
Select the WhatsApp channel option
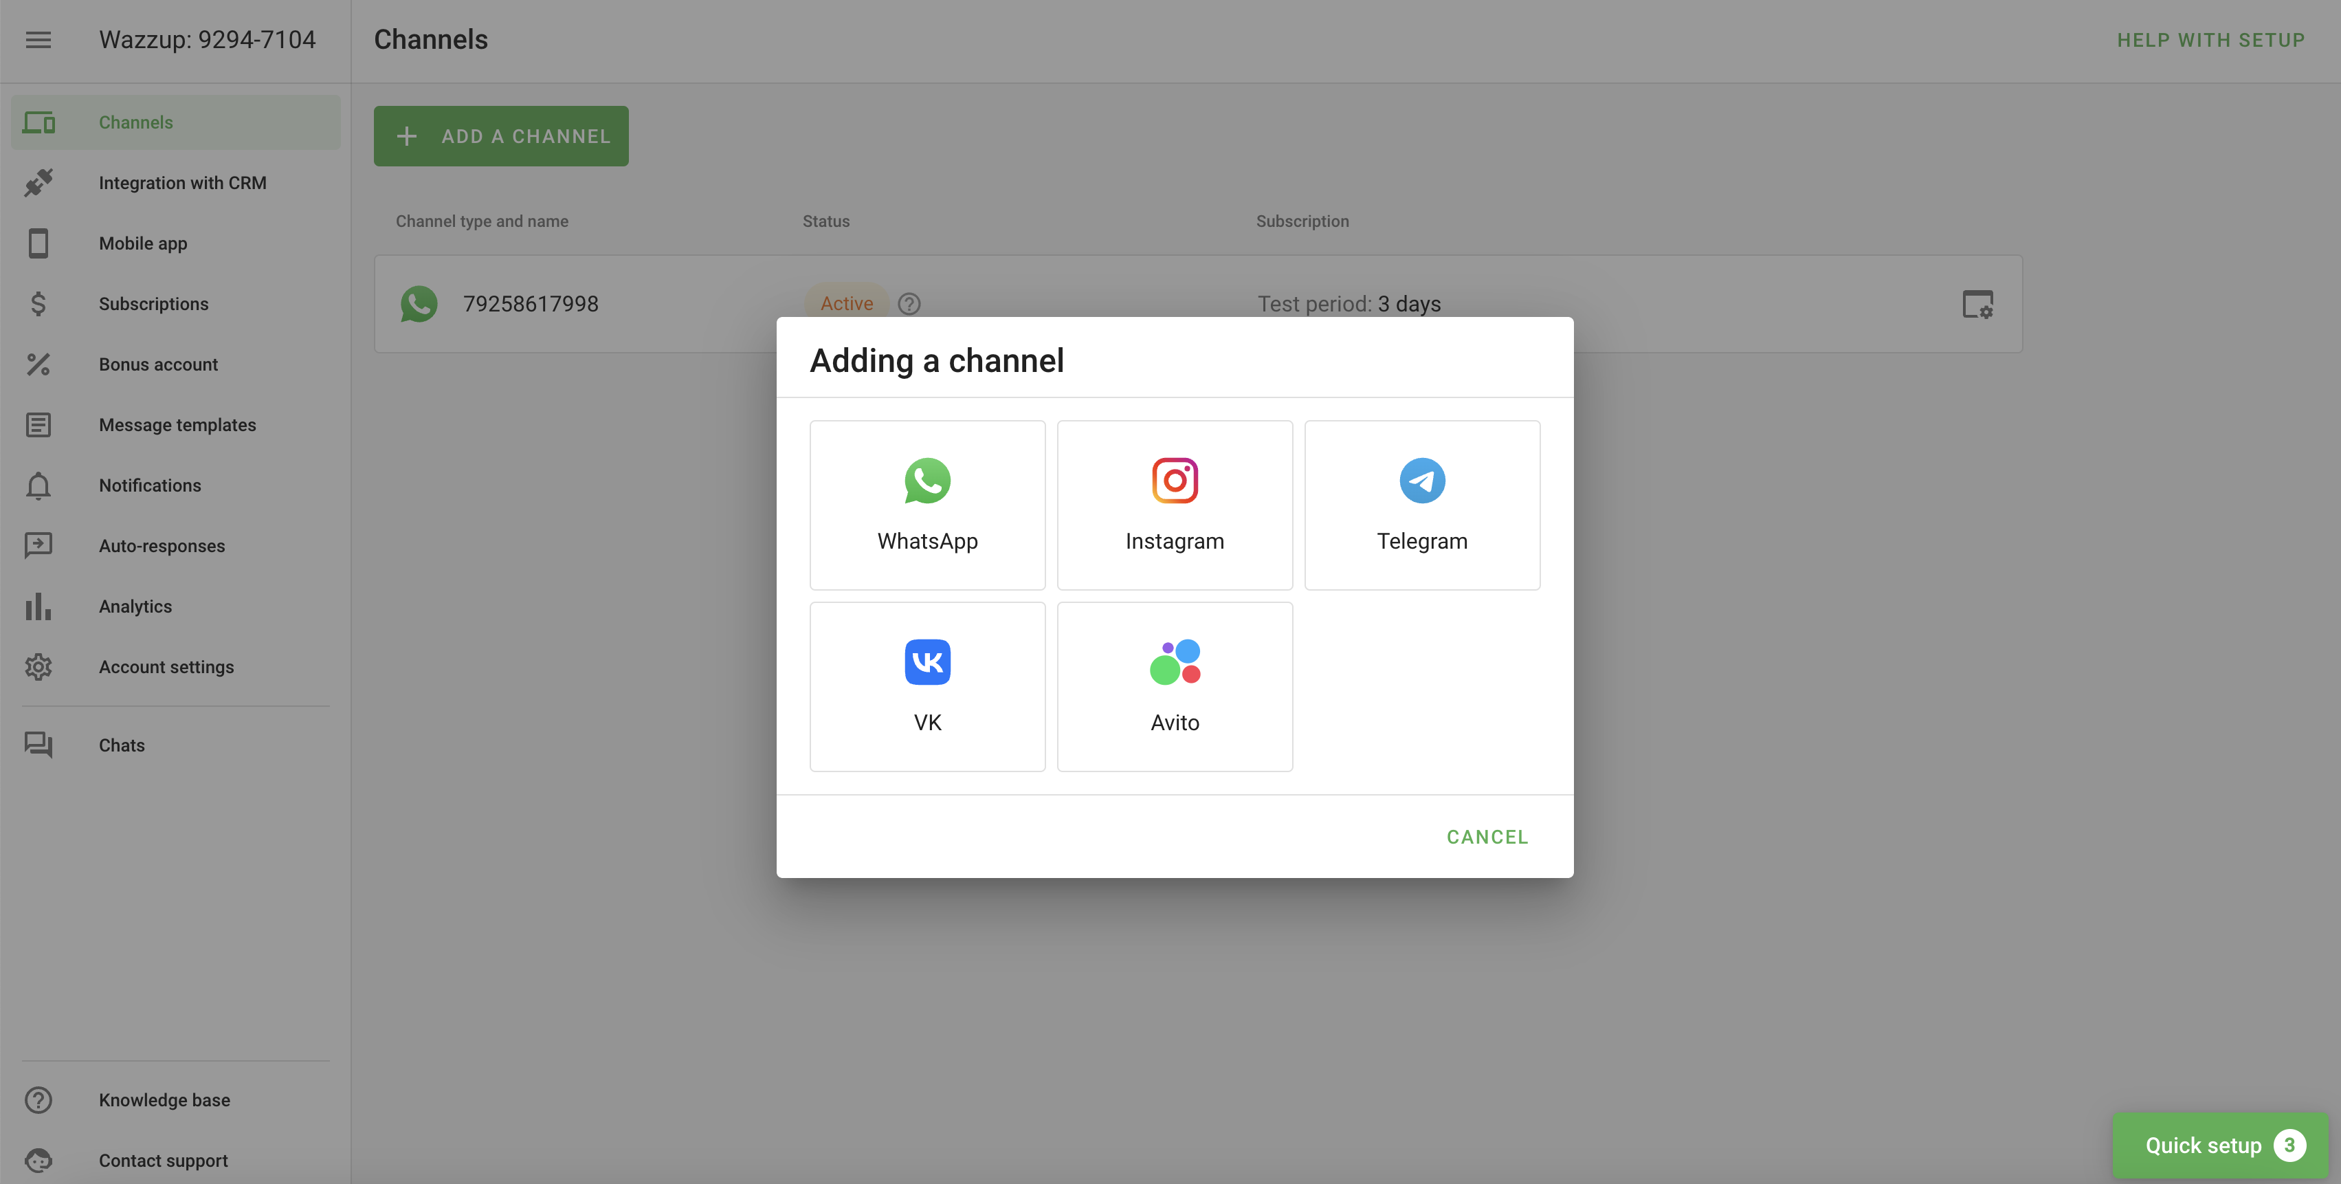pos(927,504)
